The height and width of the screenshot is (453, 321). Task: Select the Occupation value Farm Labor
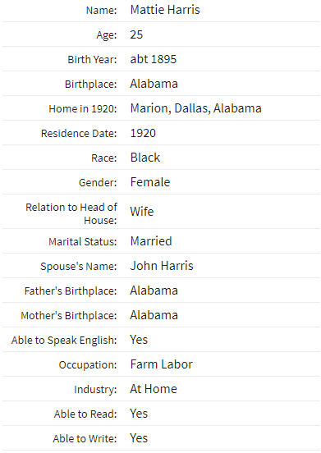click(162, 364)
